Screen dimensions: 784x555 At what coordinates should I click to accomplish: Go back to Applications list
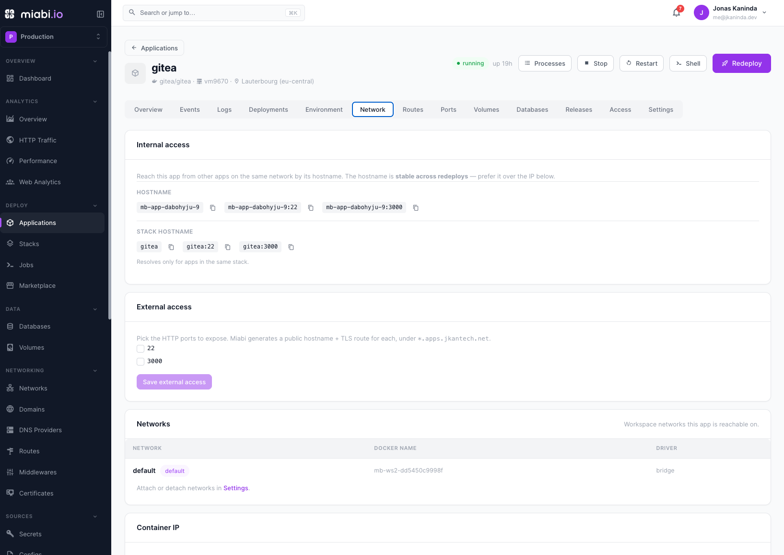154,48
